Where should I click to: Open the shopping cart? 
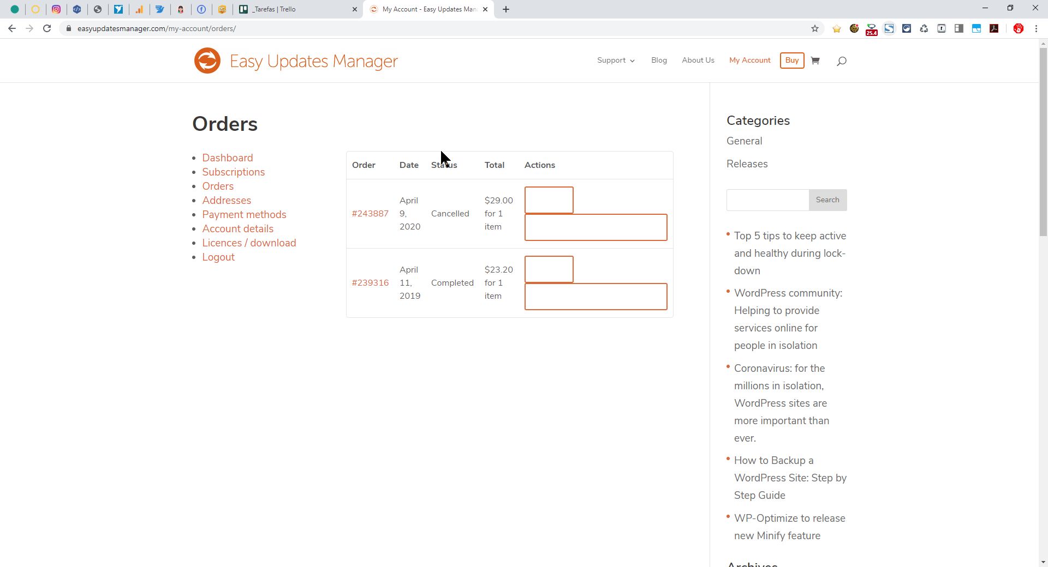815,61
